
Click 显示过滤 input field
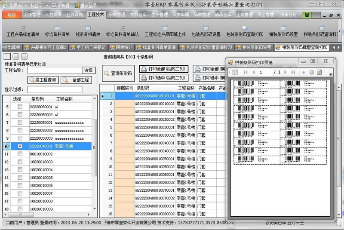click(55, 89)
